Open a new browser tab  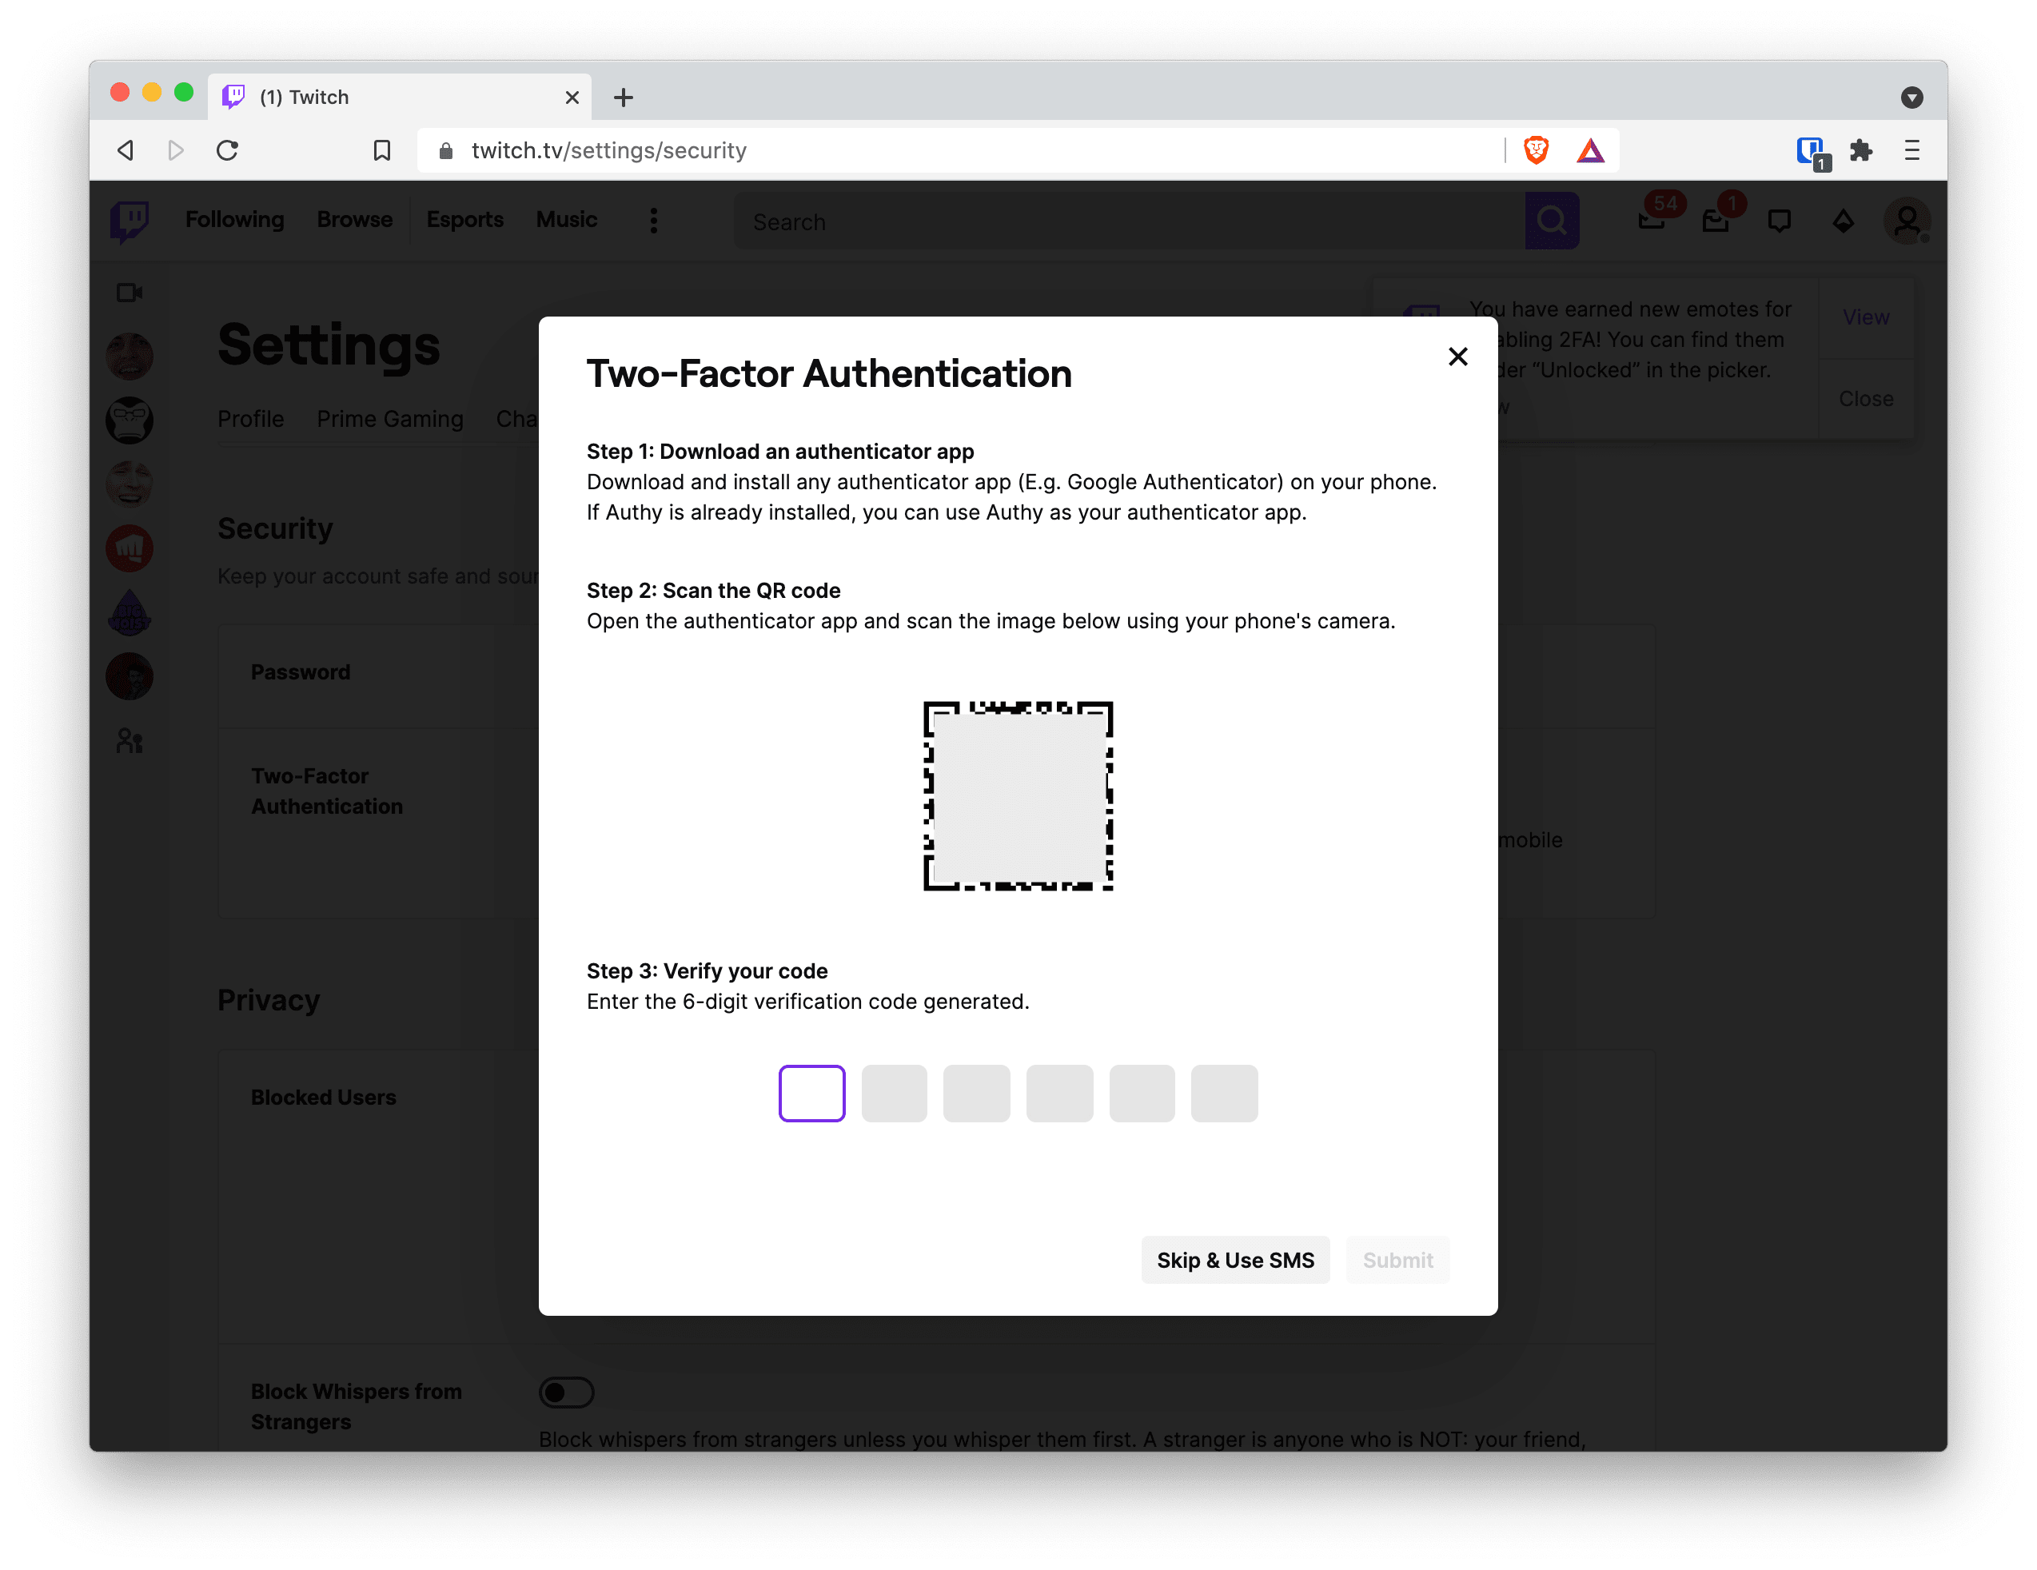[x=623, y=97]
